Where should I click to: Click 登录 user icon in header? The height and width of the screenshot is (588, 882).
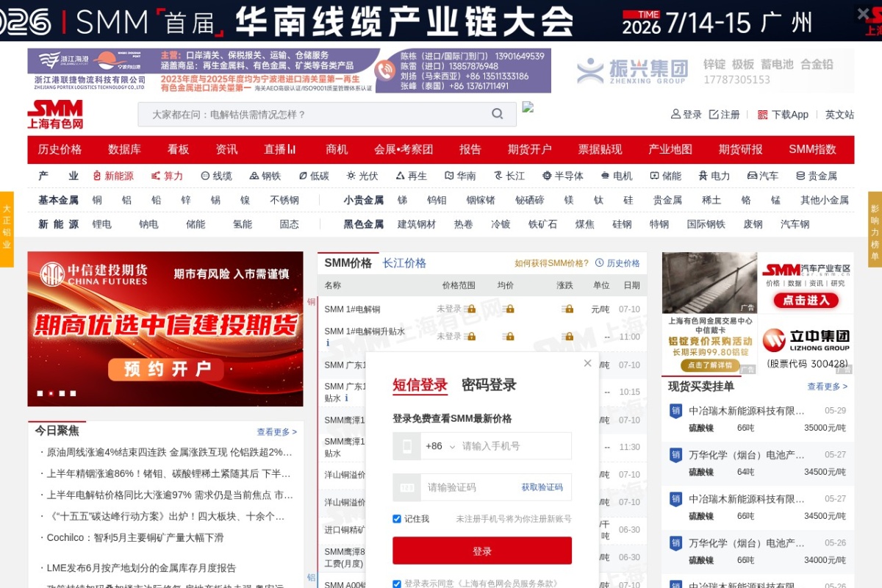(675, 115)
